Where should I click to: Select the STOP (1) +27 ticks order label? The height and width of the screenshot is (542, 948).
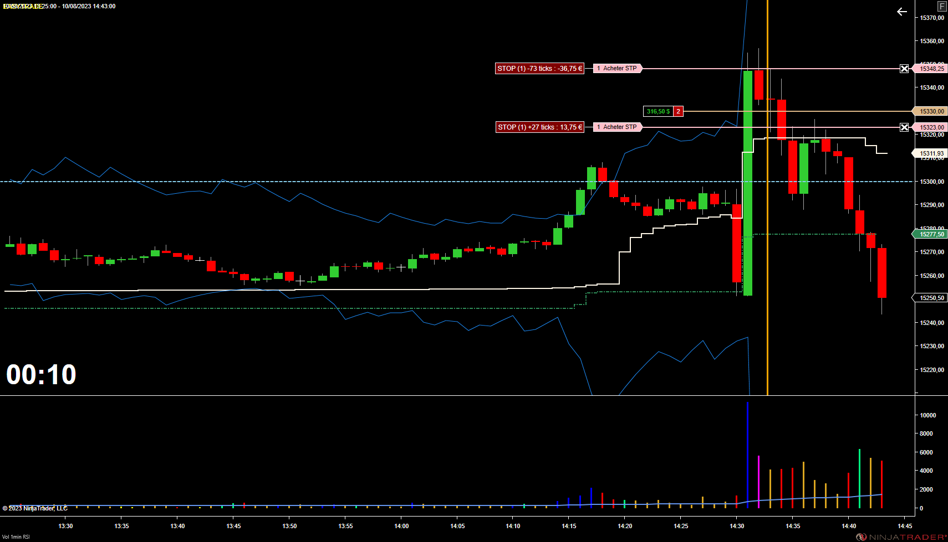pos(540,127)
